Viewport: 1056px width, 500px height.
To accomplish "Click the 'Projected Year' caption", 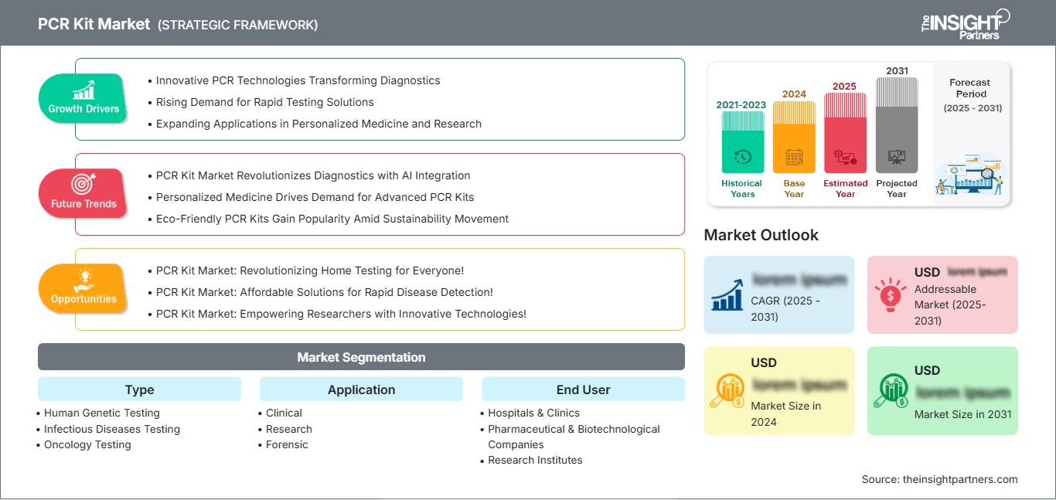I will pos(897,189).
